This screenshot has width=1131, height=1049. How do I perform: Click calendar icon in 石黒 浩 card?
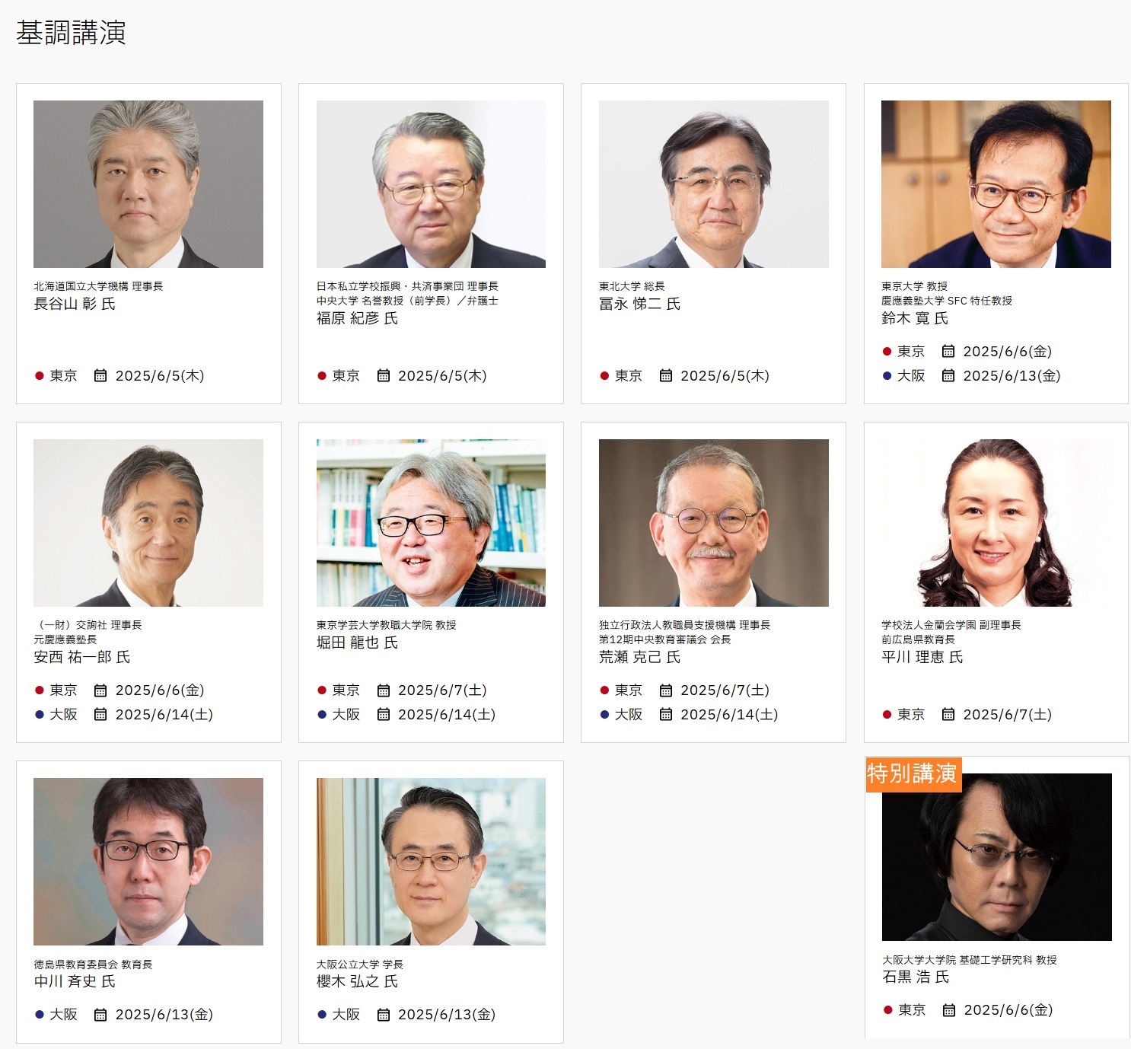[x=948, y=1010]
